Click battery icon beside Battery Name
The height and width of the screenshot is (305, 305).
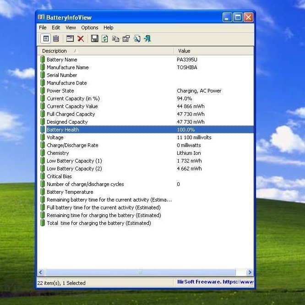click(x=43, y=60)
